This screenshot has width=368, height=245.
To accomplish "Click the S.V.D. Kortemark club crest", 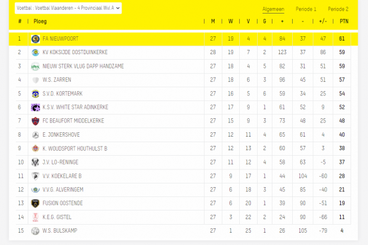I will pyautogui.click(x=35, y=94).
